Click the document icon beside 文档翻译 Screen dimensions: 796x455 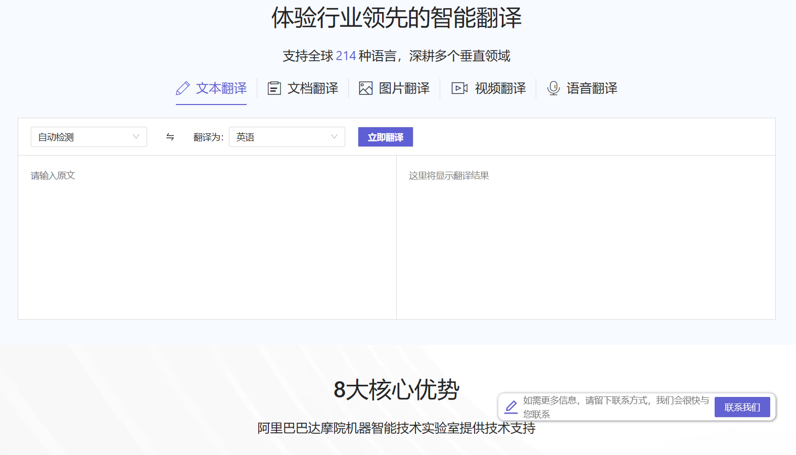(x=274, y=88)
